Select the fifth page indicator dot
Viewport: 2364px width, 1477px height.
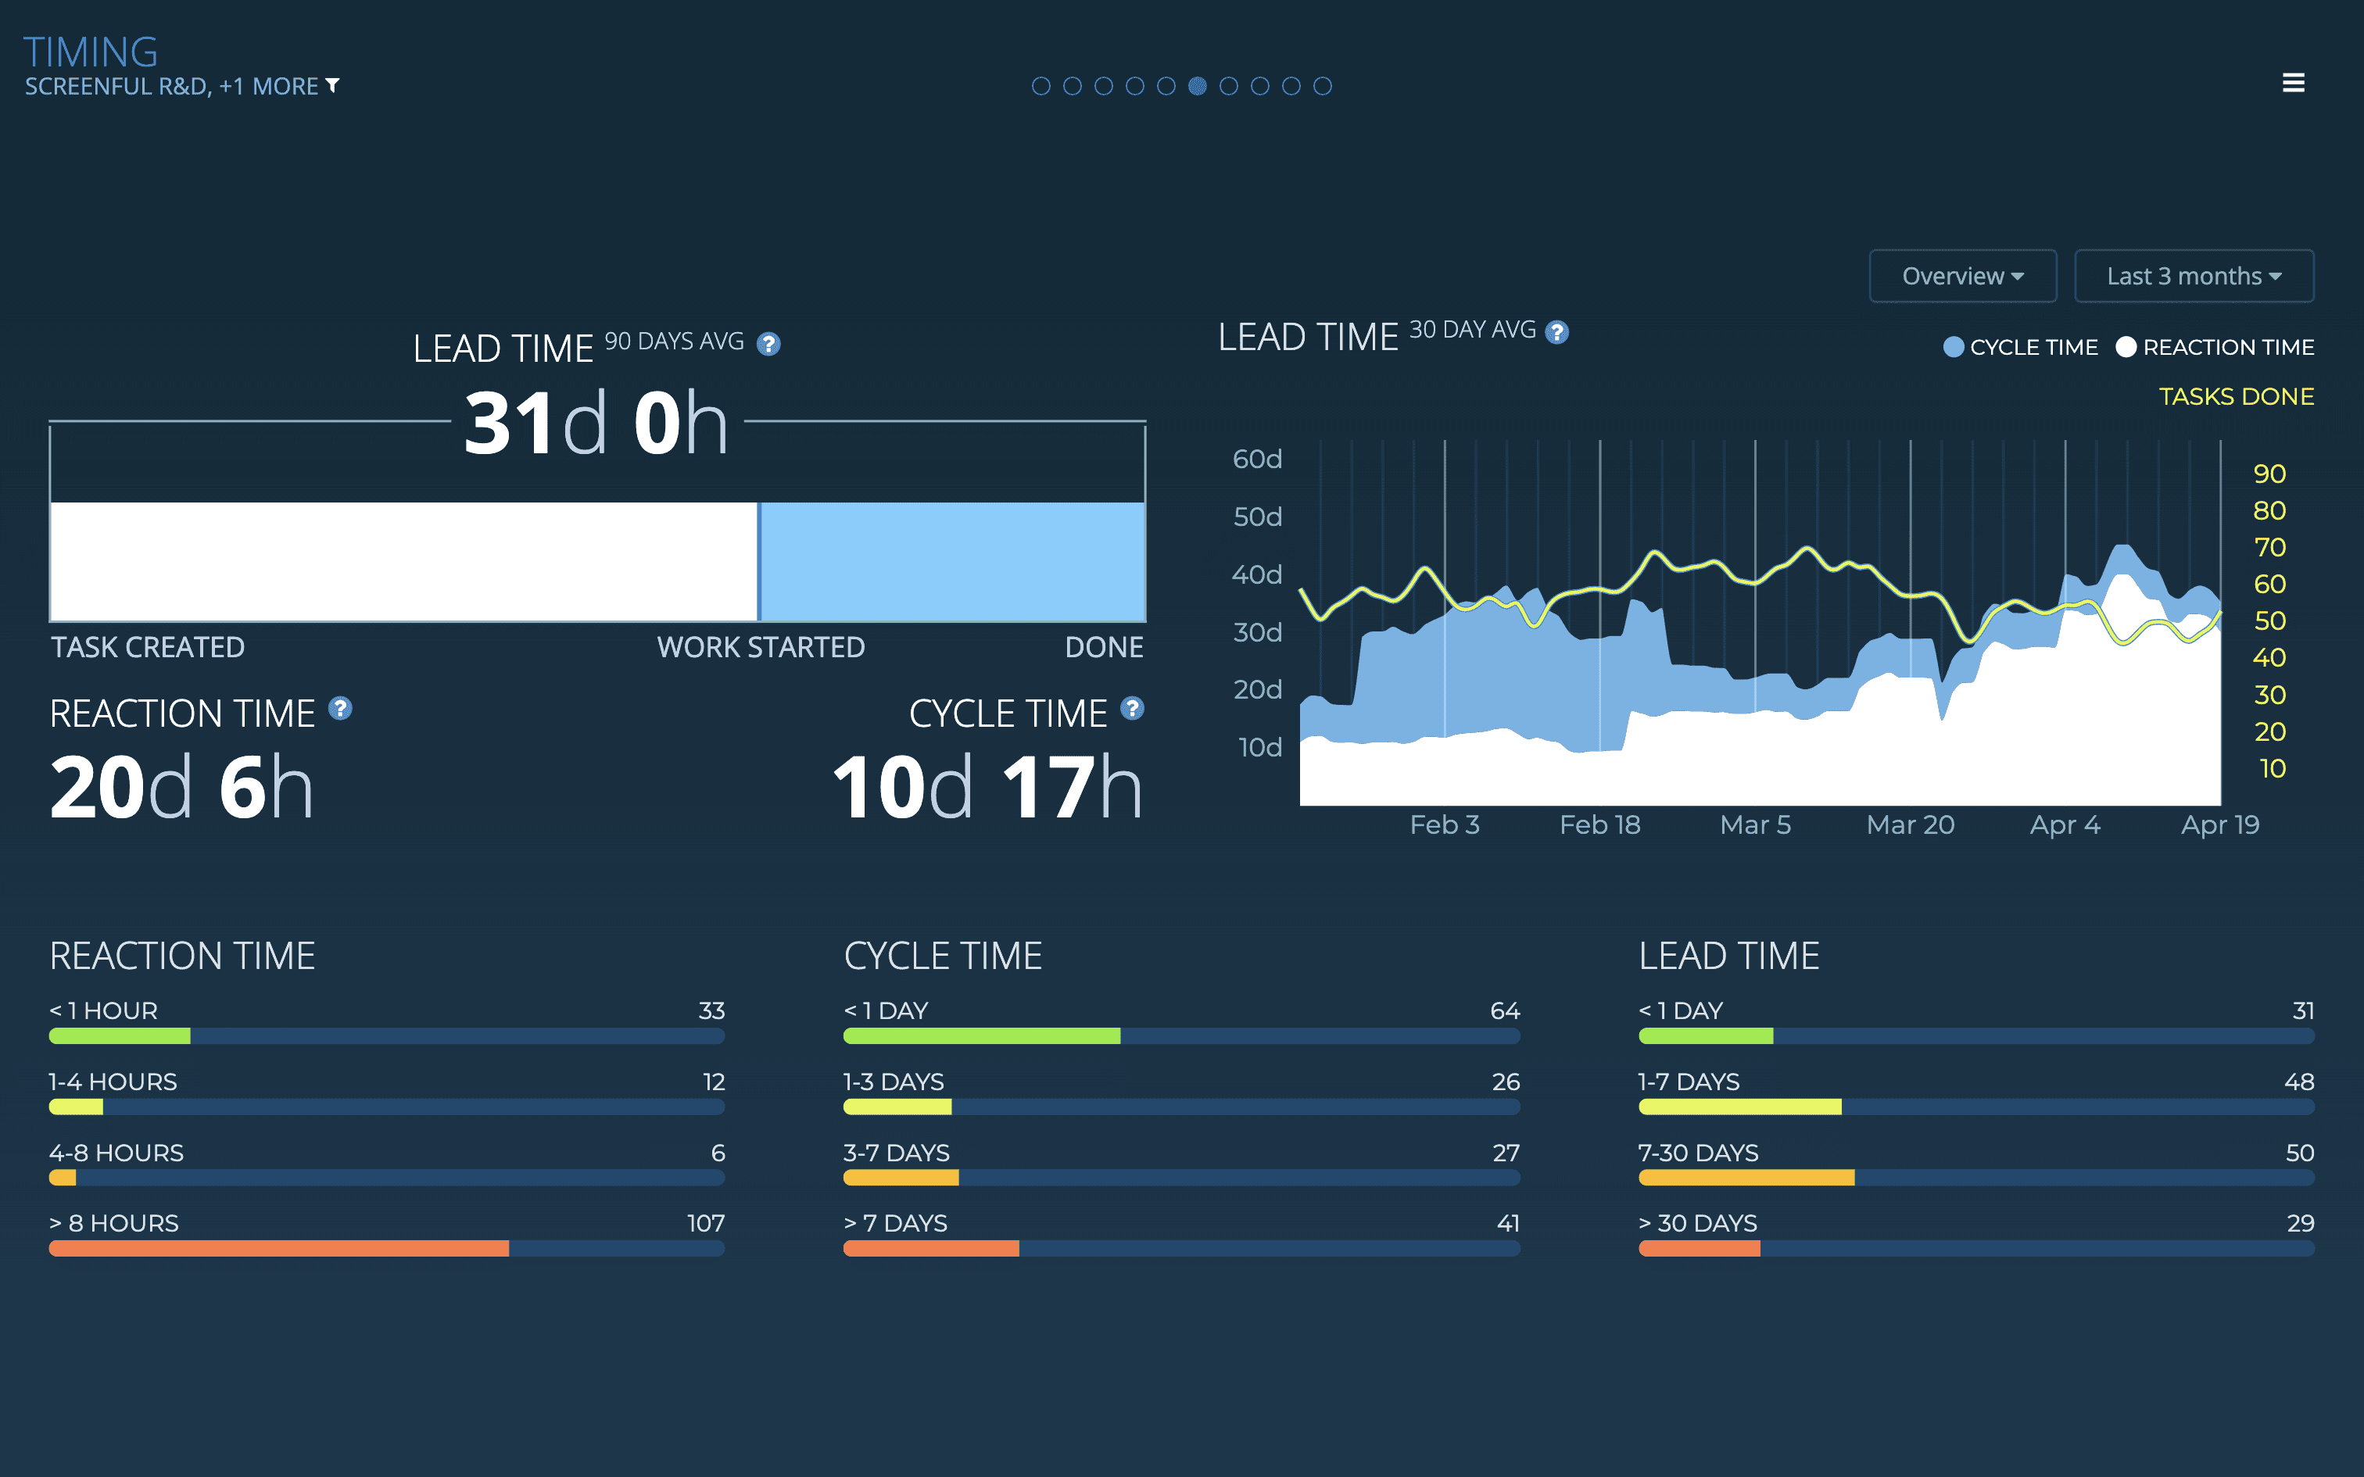[1166, 86]
